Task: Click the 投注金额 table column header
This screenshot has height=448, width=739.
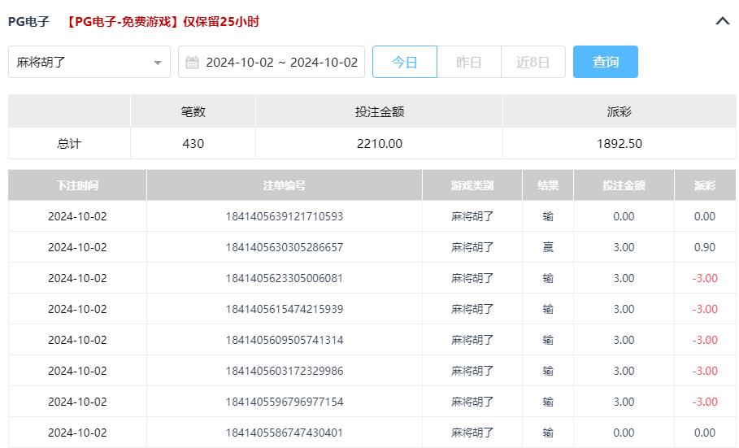Action: click(x=624, y=185)
